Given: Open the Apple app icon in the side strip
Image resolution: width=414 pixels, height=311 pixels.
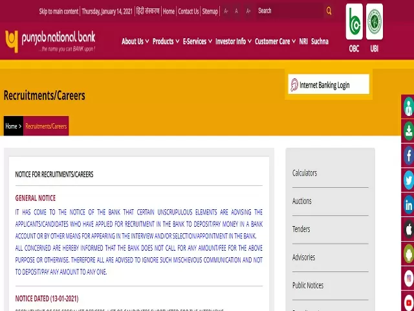Looking at the screenshot, I should 408,229.
